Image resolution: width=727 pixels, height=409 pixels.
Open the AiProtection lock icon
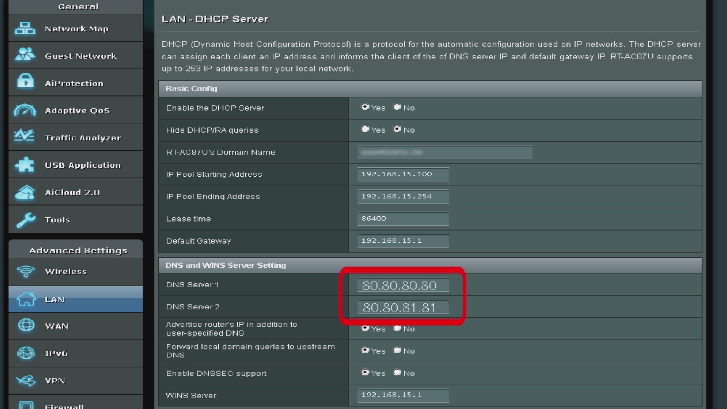(x=25, y=81)
